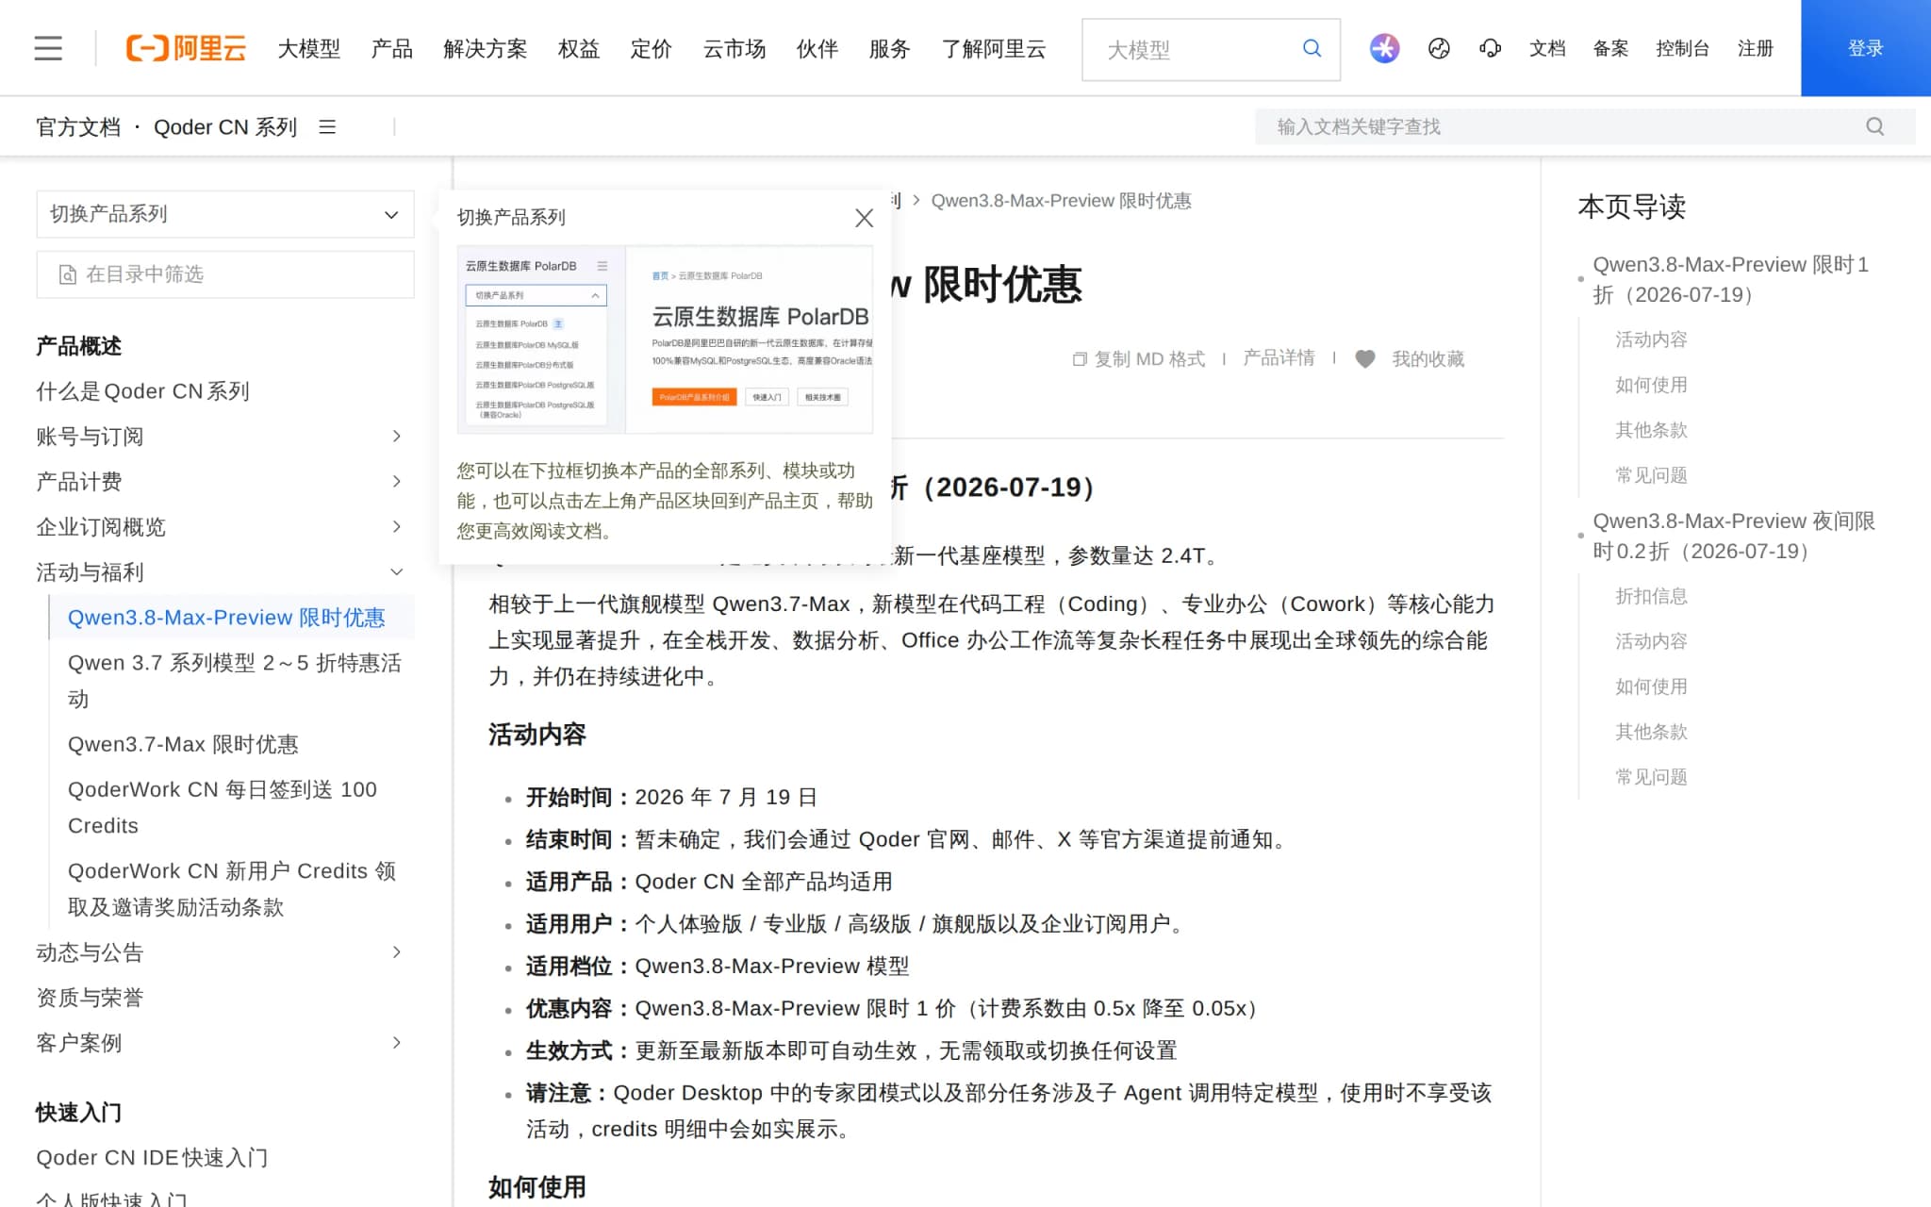
Task: Click the 注册 link
Action: [1755, 49]
